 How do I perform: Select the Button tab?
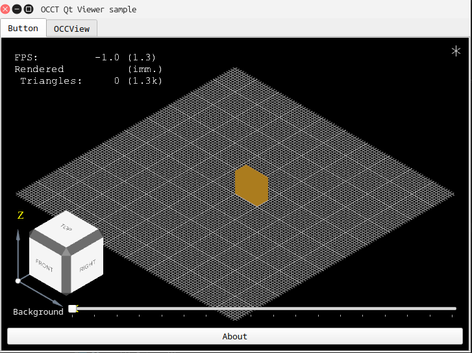[23, 29]
